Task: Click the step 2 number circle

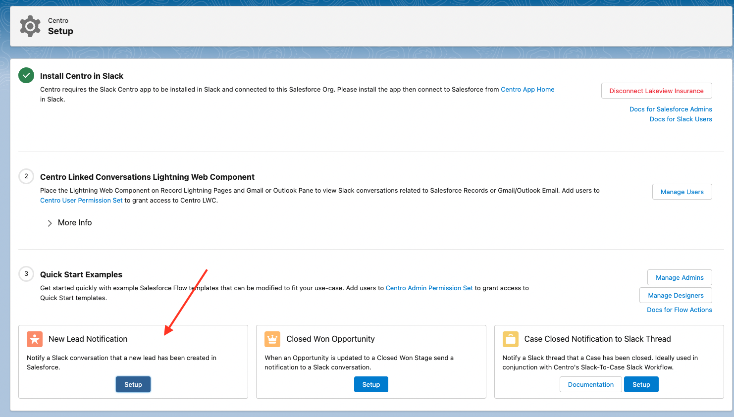Action: tap(26, 176)
